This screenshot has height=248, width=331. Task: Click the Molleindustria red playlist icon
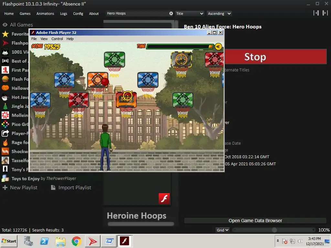[5, 115]
